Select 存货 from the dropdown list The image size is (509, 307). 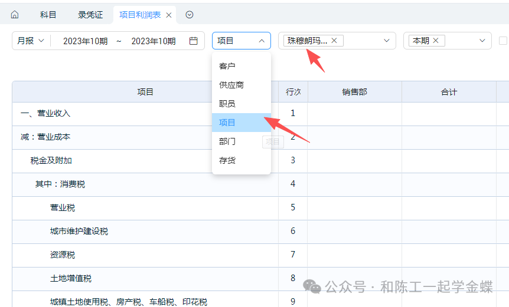tap(227, 160)
